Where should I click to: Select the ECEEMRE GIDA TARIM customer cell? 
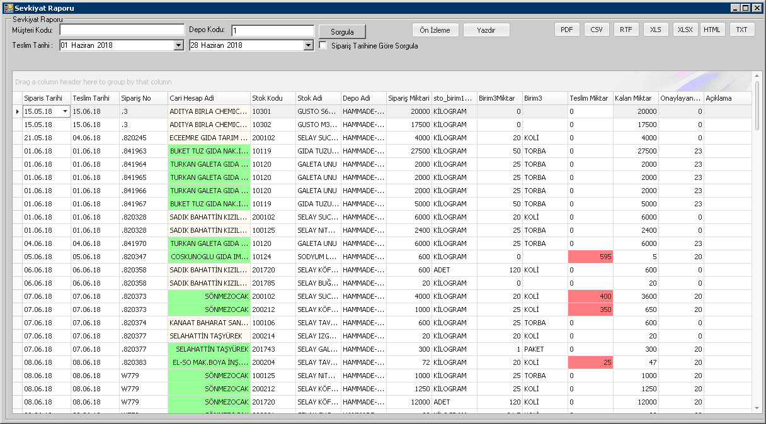point(209,138)
